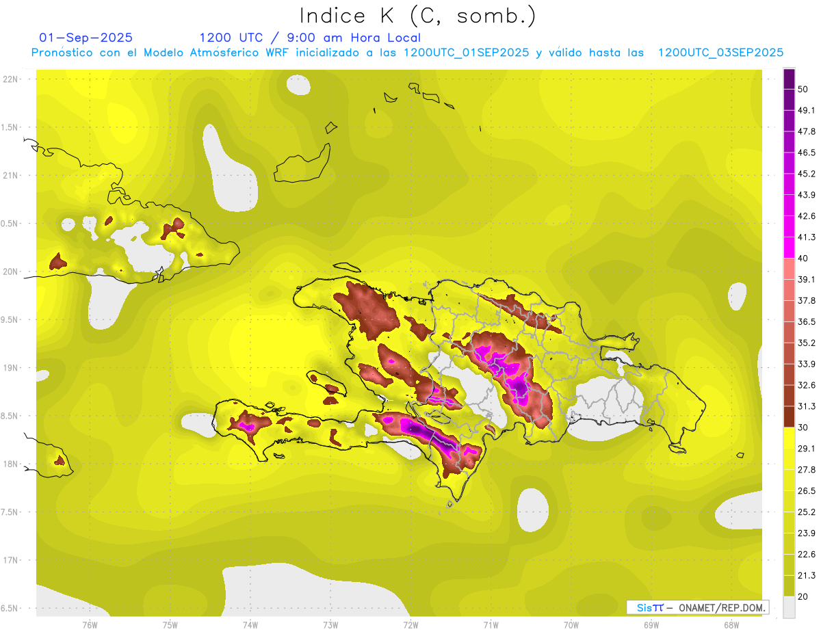This screenshot has width=821, height=634.
Task: Click the WRF model forecast description line
Action: (408, 53)
